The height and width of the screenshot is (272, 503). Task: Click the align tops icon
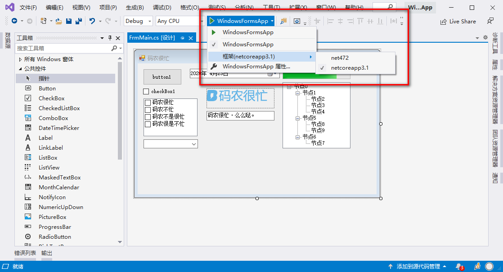[360, 21]
